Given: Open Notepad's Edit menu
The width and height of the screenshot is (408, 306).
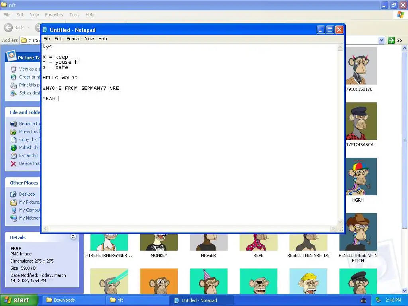Looking at the screenshot, I should tap(58, 39).
